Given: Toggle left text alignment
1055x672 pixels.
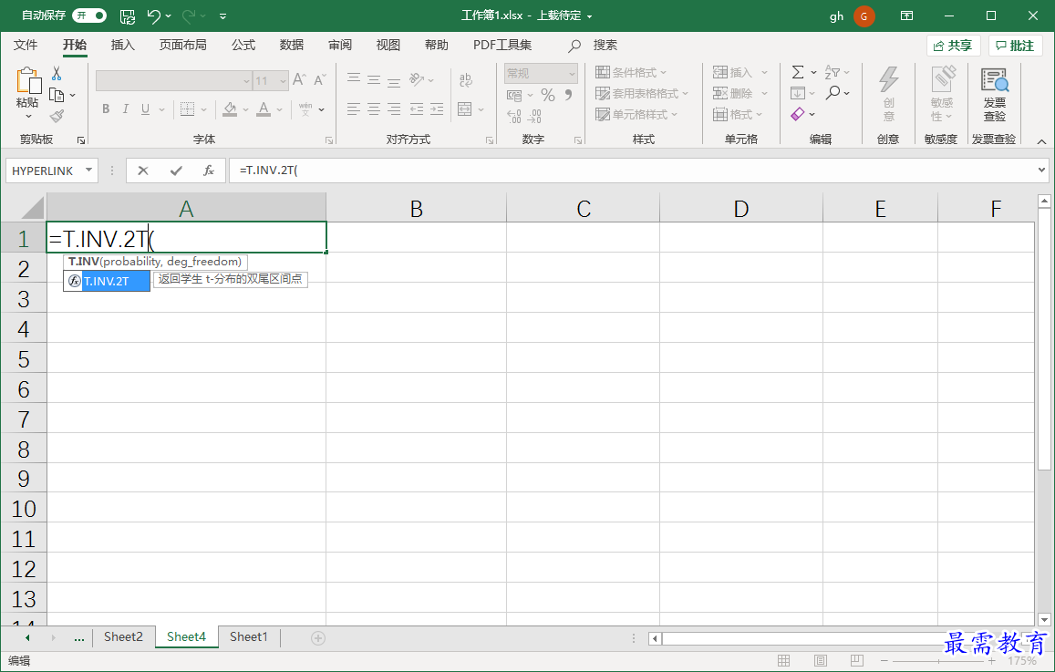Looking at the screenshot, I should click(354, 109).
